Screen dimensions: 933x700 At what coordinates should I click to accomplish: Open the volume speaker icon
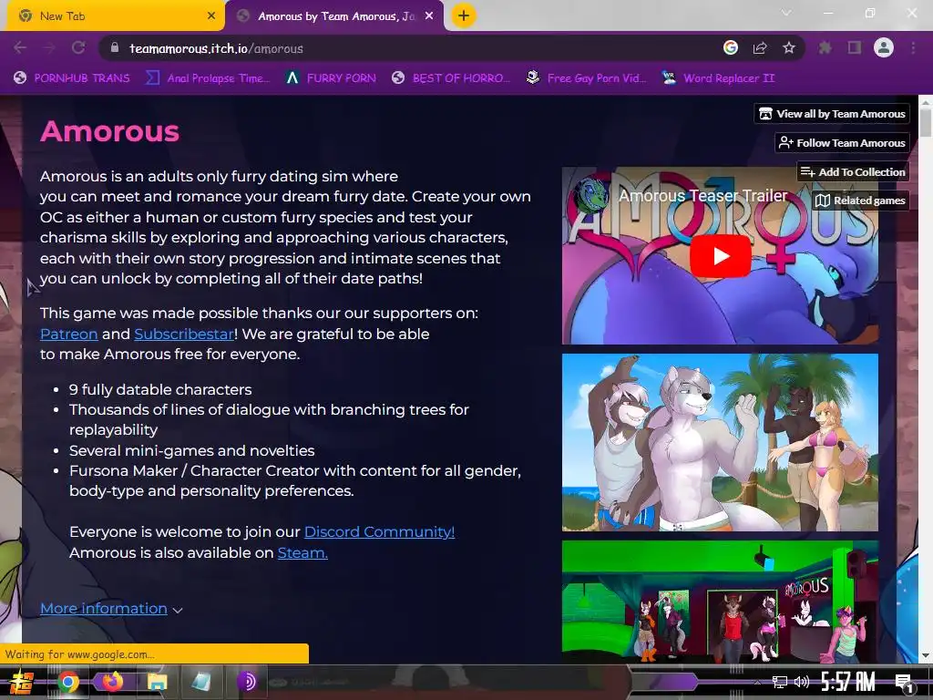802,682
